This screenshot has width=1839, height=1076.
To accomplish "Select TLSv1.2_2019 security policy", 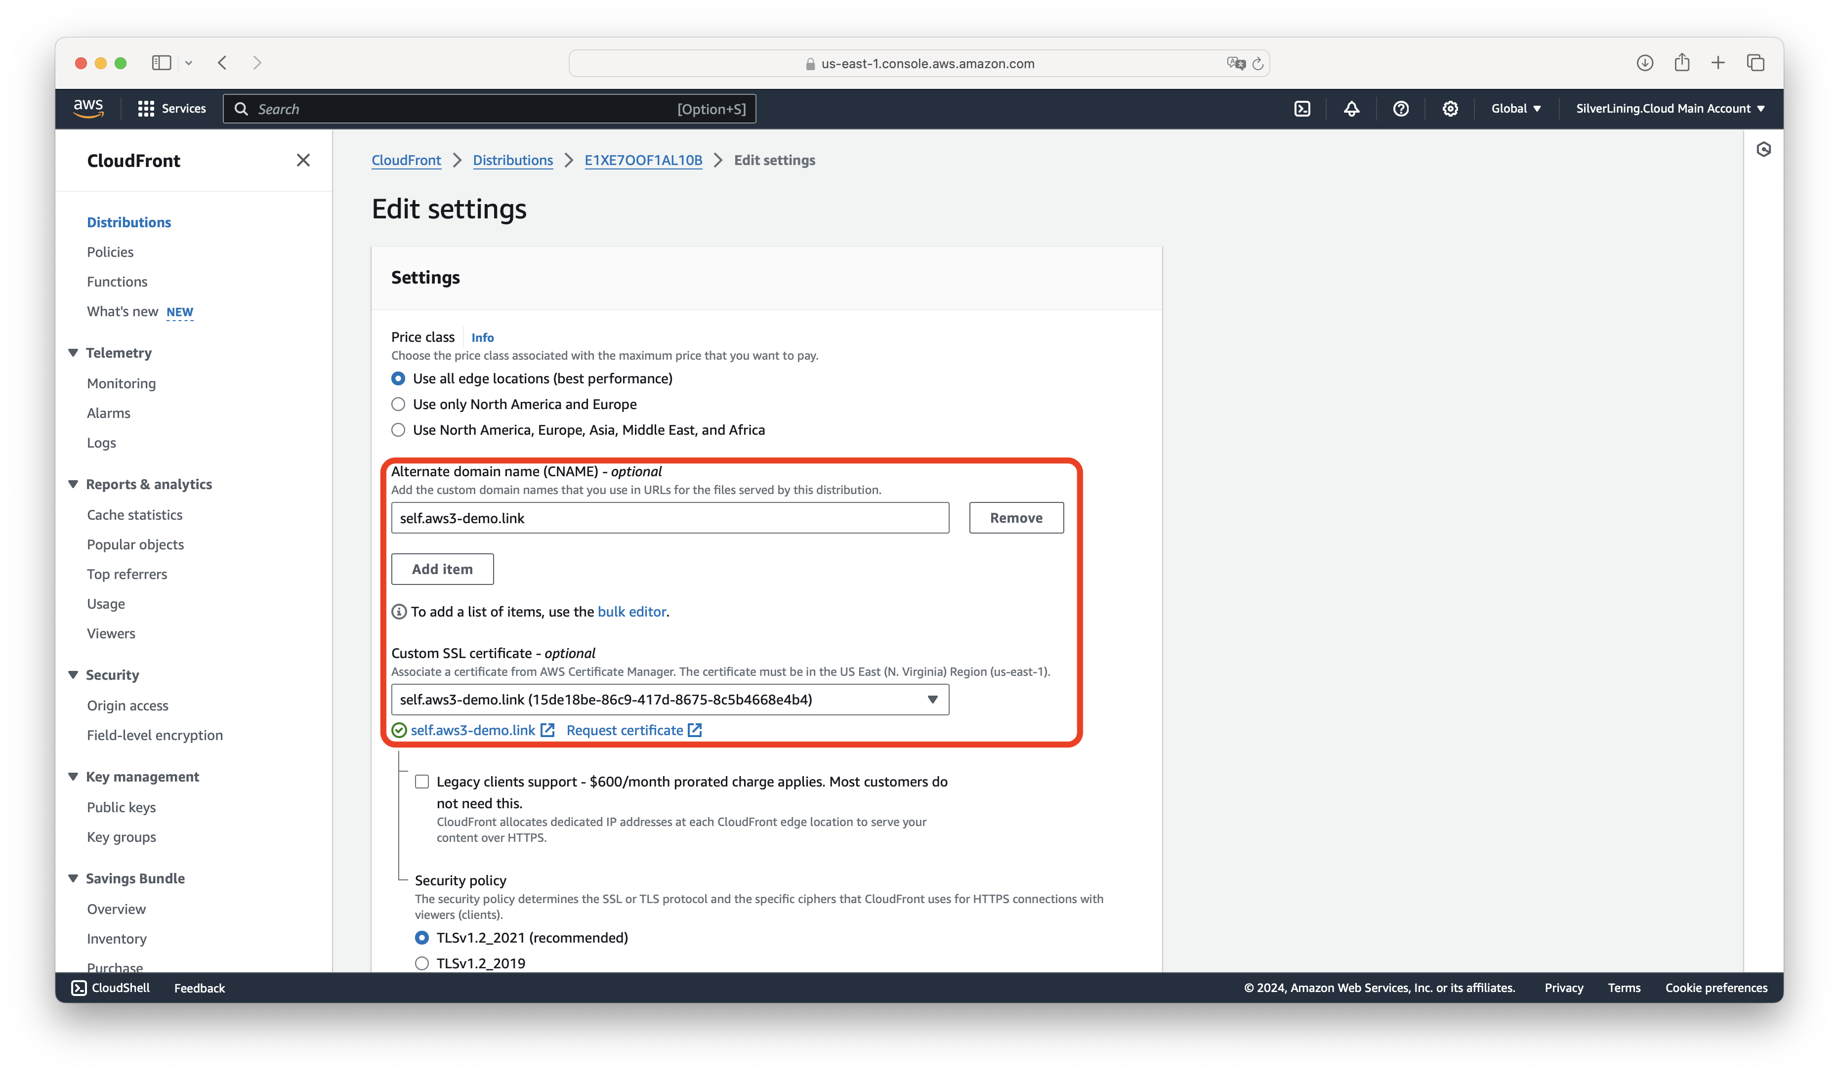I will click(x=422, y=963).
